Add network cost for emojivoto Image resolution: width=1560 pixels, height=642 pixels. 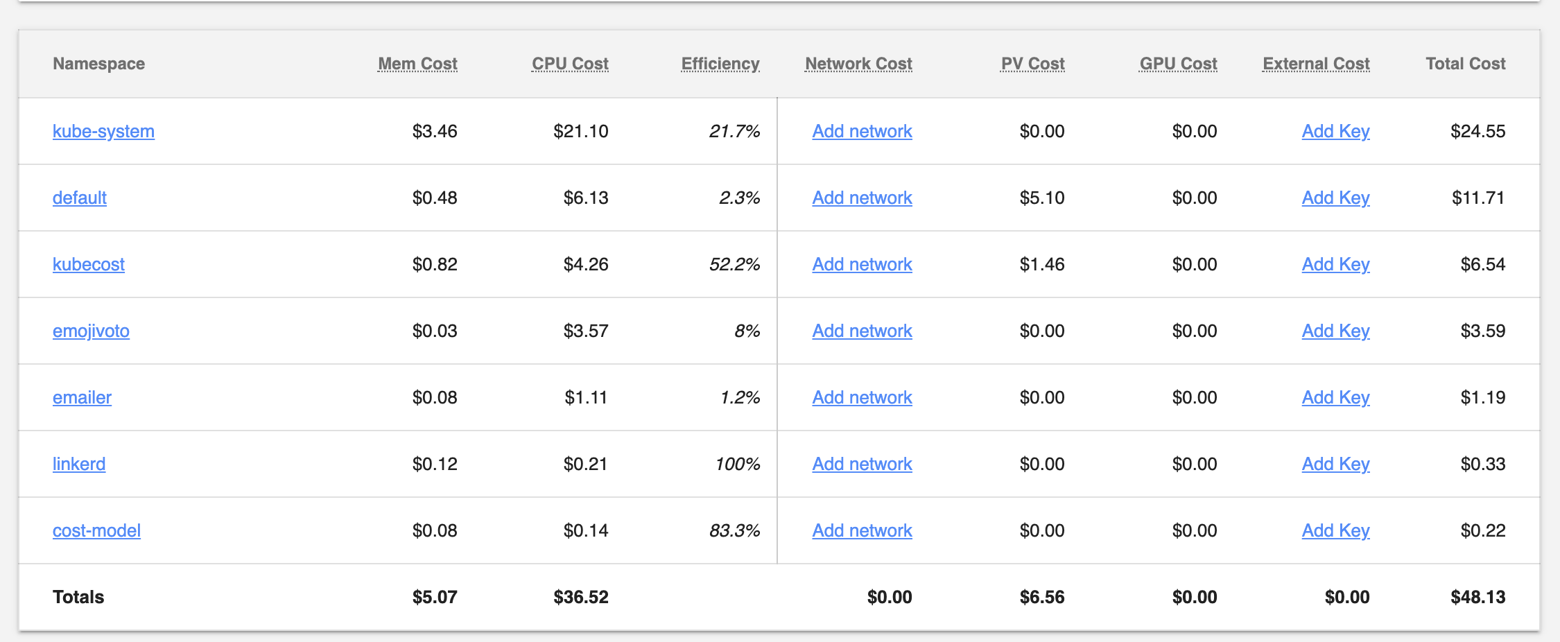click(x=862, y=331)
